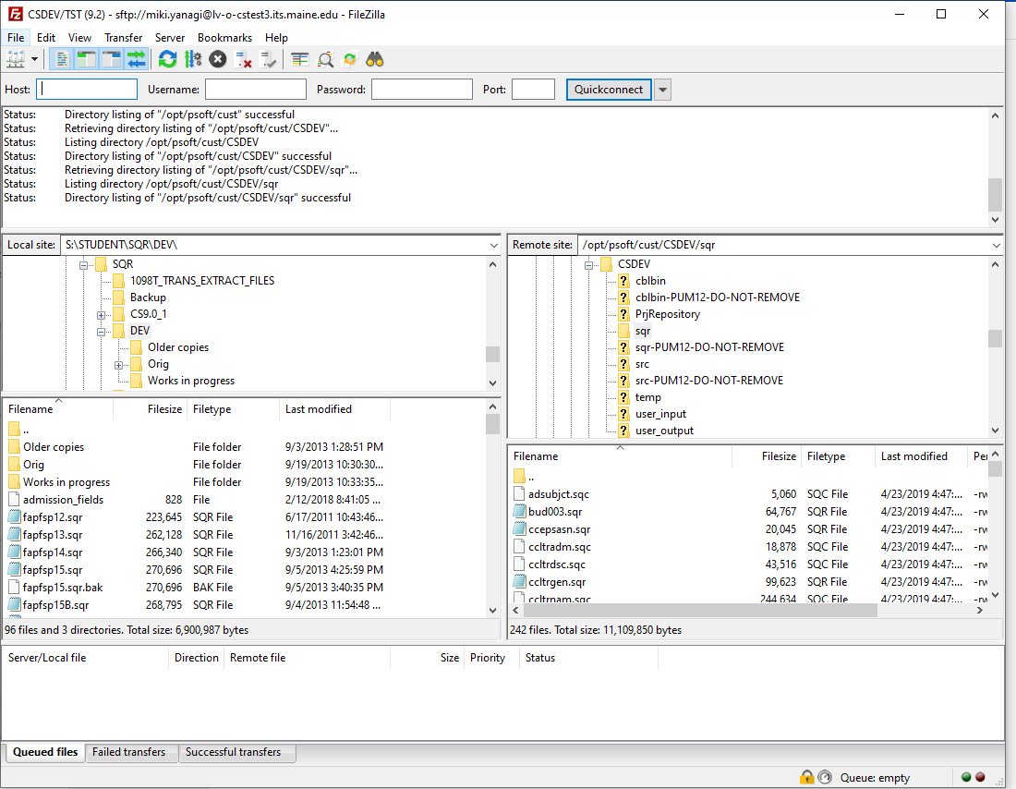
Task: Click the red activity indicator light
Action: click(x=980, y=777)
